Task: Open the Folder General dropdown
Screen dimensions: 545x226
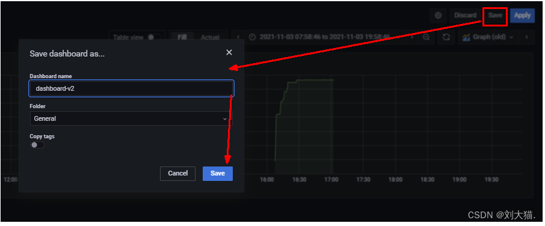Action: click(x=131, y=118)
